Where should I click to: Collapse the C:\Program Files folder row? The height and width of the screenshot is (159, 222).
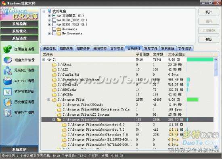49,100
